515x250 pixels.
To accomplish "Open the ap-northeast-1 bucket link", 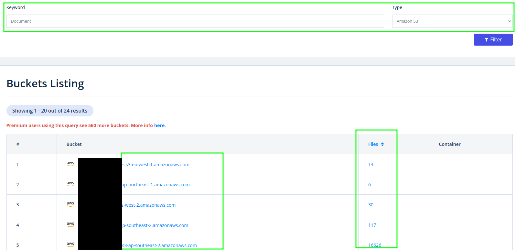I will tap(156, 185).
